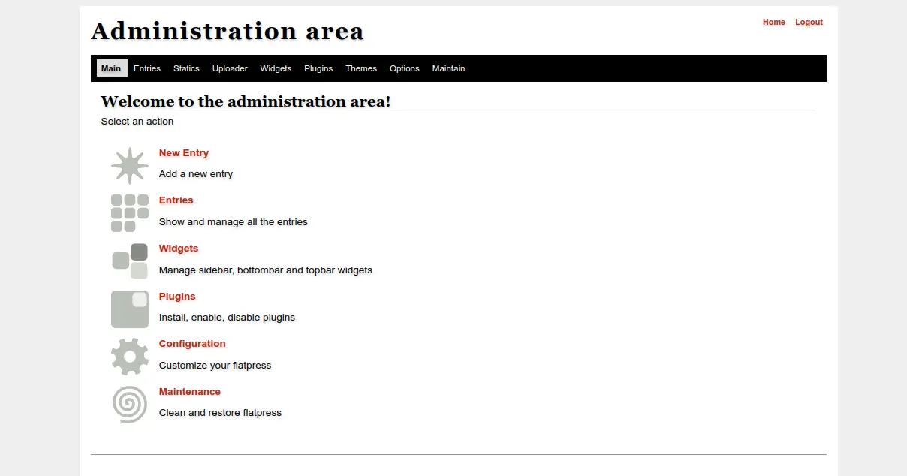Open the Plugins item in navigation bar
This screenshot has width=907, height=476.
tap(318, 68)
